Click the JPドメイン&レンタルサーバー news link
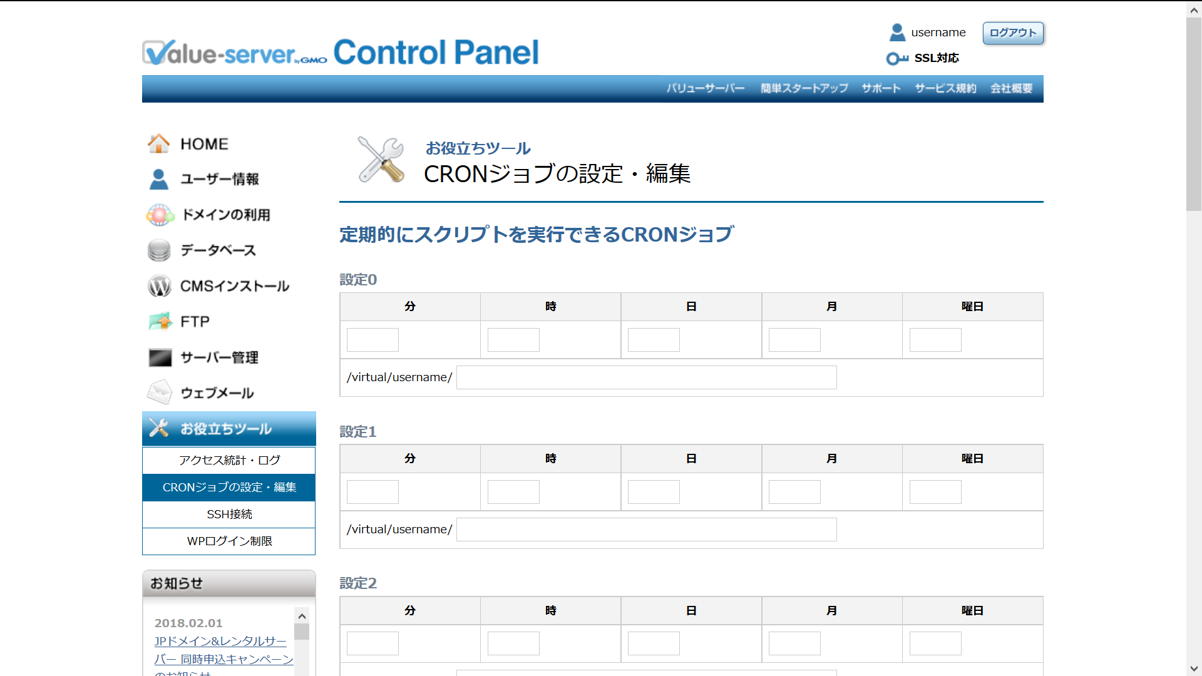The width and height of the screenshot is (1202, 676). 220,641
